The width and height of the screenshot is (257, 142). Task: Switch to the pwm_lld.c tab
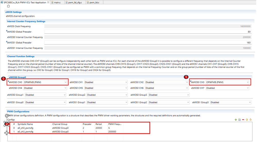click(x=94, y=3)
